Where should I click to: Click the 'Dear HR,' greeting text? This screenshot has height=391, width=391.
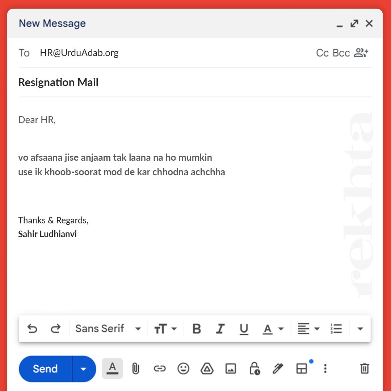[37, 120]
